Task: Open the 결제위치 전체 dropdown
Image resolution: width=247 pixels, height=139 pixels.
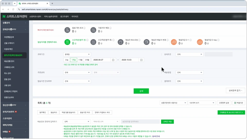Action: pos(190,81)
